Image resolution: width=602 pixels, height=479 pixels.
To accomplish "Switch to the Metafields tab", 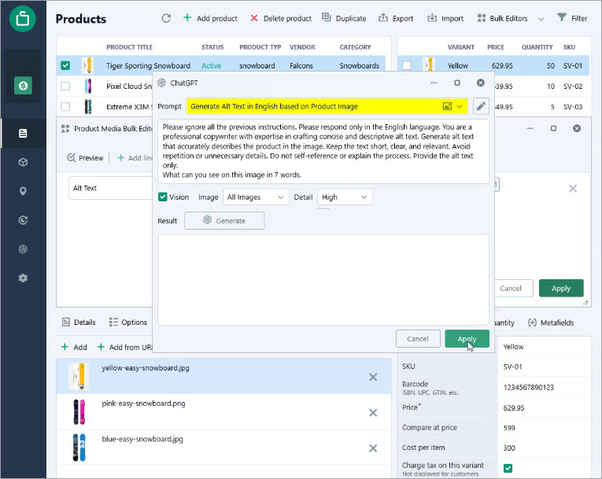I will [x=551, y=322].
